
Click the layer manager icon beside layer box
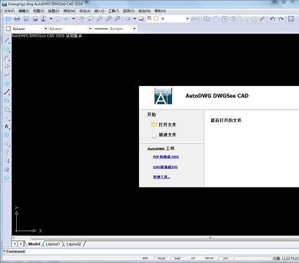click(149, 19)
